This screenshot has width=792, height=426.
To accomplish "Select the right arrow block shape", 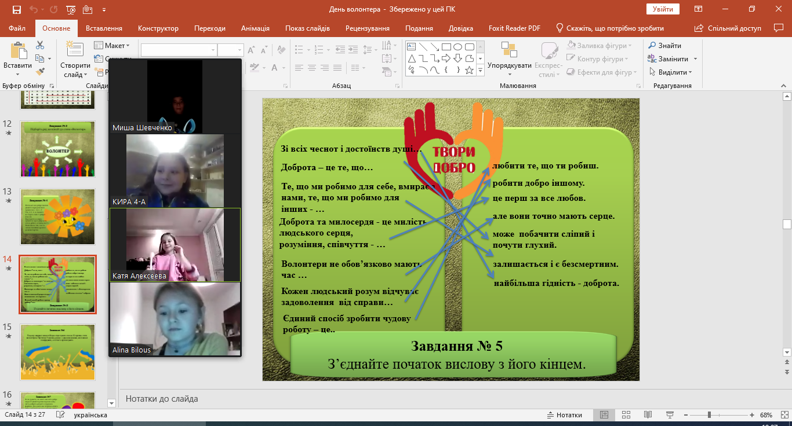I will pyautogui.click(x=446, y=58).
